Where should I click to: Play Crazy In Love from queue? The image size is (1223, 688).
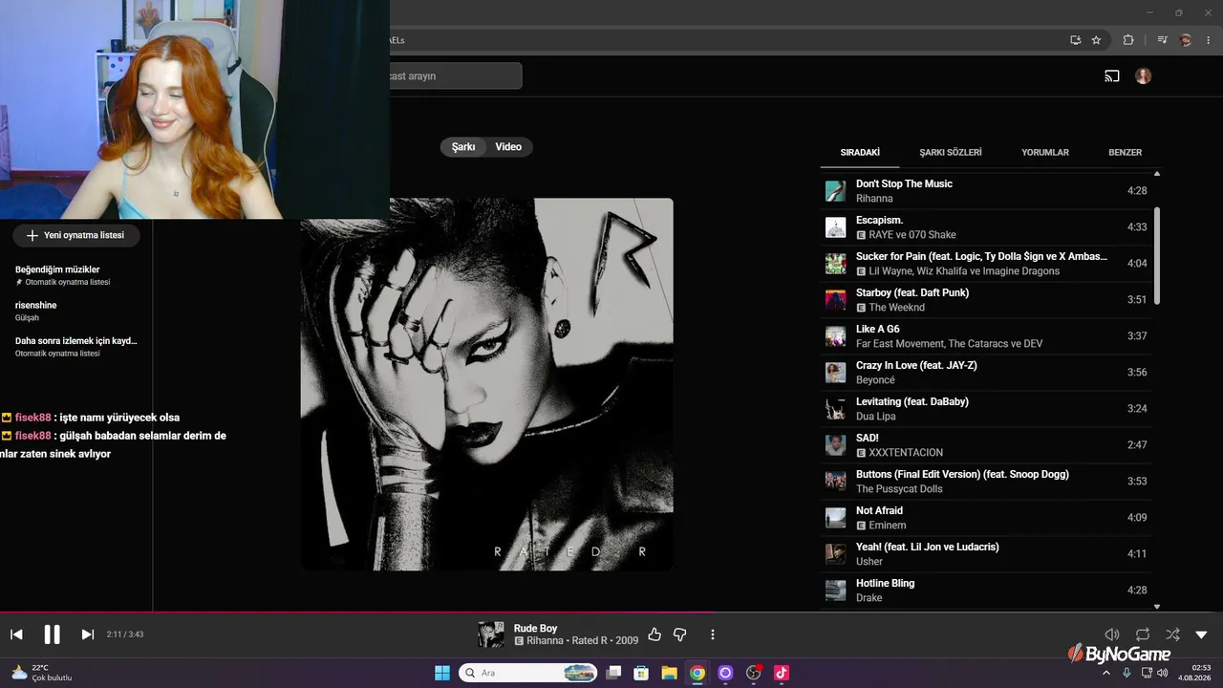[x=986, y=373]
